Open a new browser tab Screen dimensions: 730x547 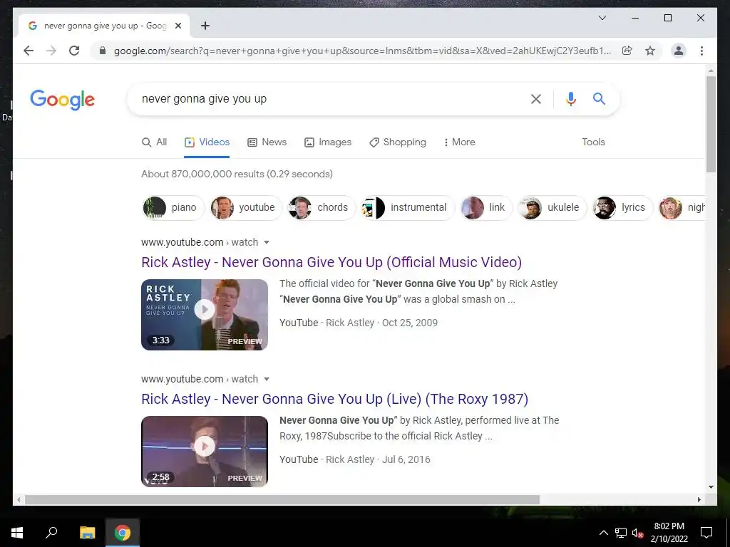(205, 26)
